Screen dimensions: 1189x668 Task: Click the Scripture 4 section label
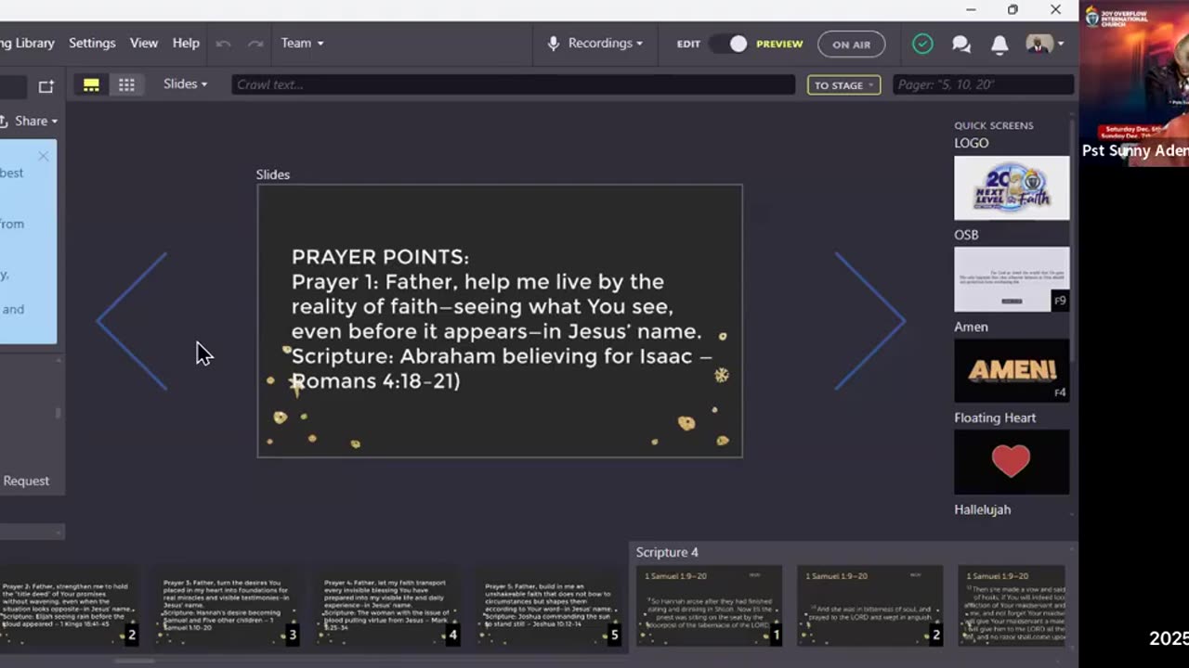point(667,552)
